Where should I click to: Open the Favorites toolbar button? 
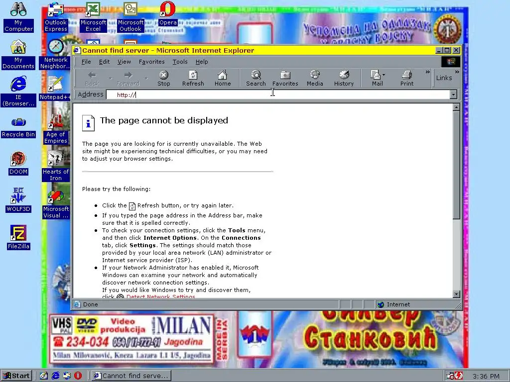[285, 79]
